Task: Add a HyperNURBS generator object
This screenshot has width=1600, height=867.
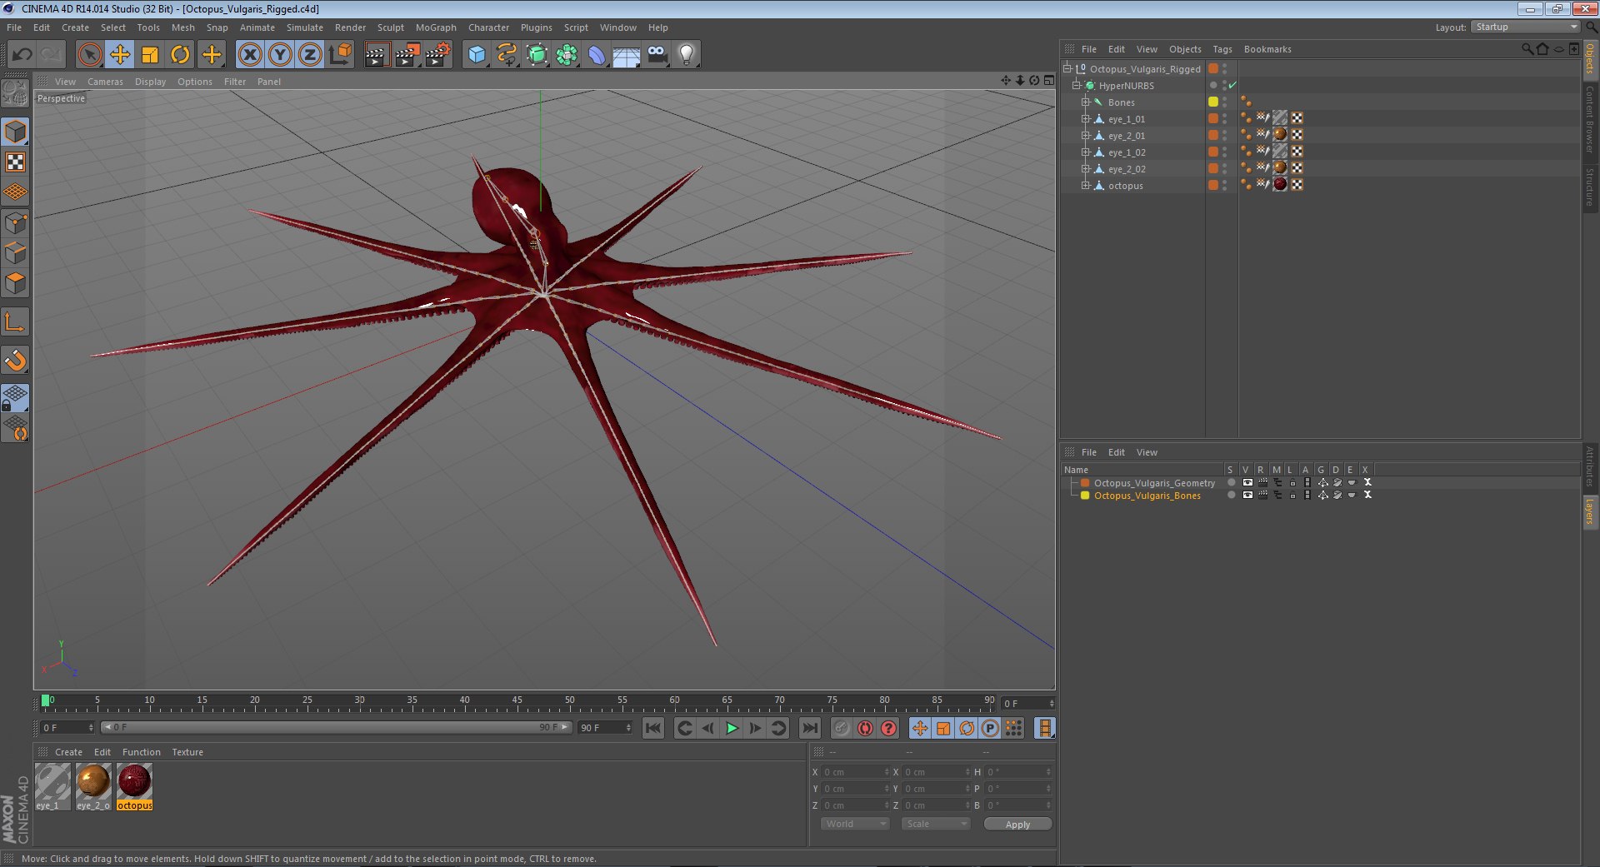Action: click(537, 55)
